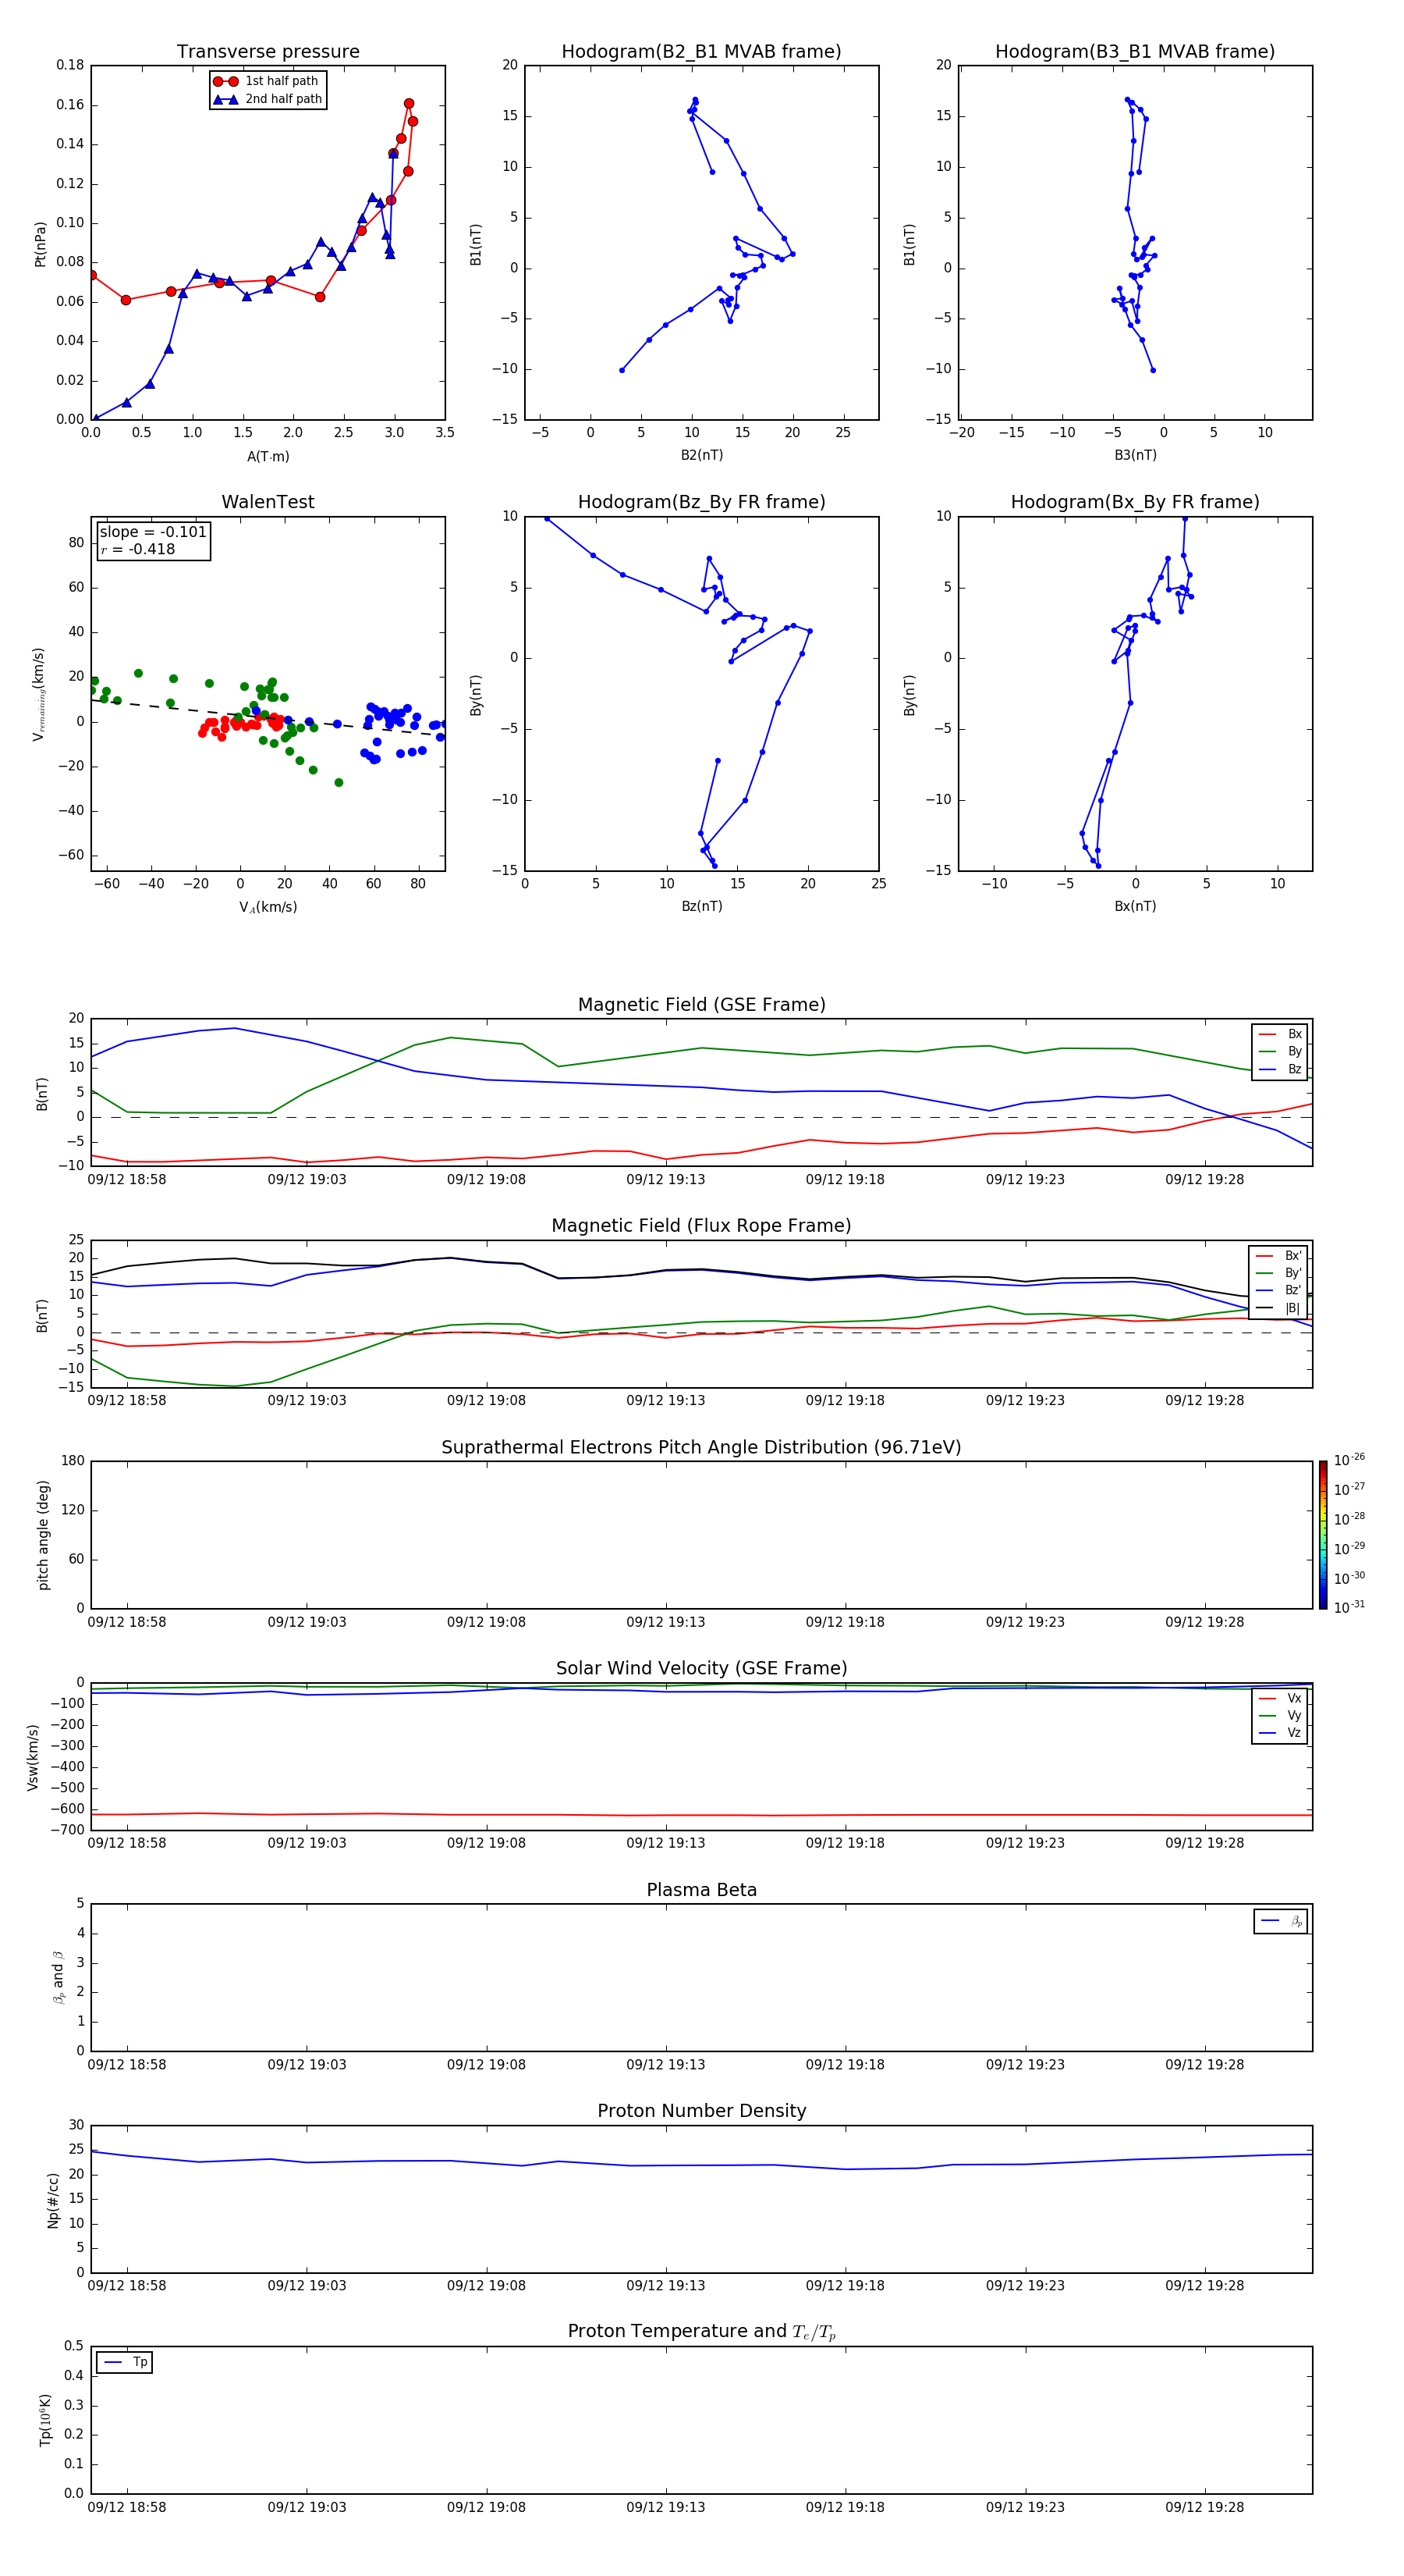
Task: Click the "Pt(nPa)" y-axis label
Action: click(x=41, y=244)
